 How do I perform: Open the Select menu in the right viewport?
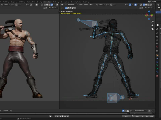86,5
